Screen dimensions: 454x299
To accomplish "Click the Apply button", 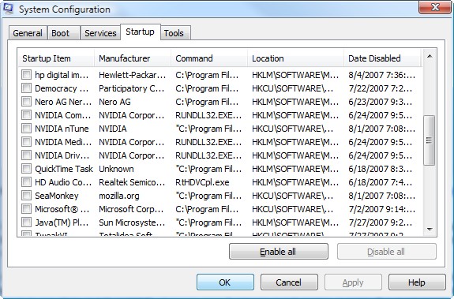I will point(353,282).
